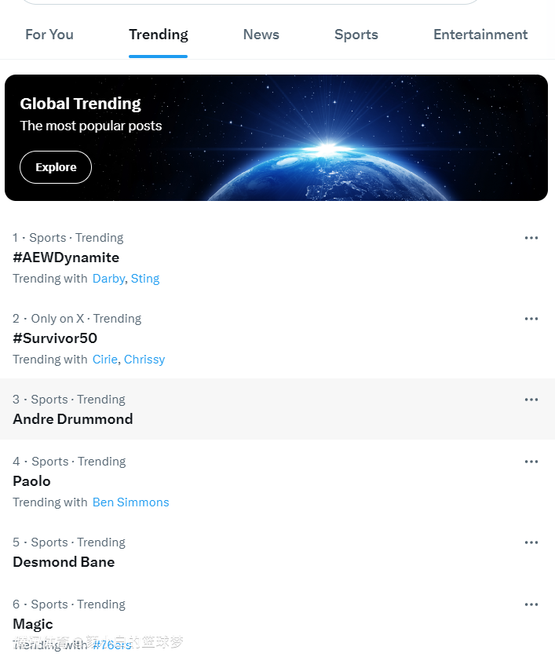The image size is (555, 661).
Task: Open the Sting related trend link
Action: [x=145, y=279]
